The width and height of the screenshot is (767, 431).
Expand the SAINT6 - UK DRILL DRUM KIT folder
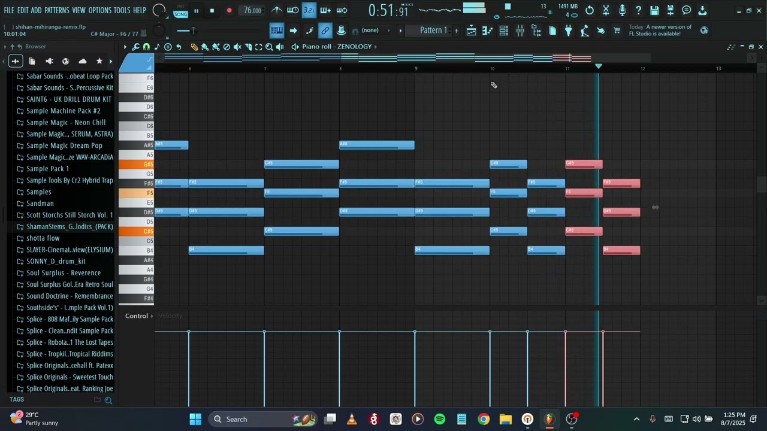[68, 99]
